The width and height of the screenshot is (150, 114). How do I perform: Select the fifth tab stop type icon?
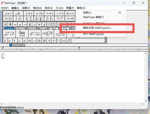[24, 45]
